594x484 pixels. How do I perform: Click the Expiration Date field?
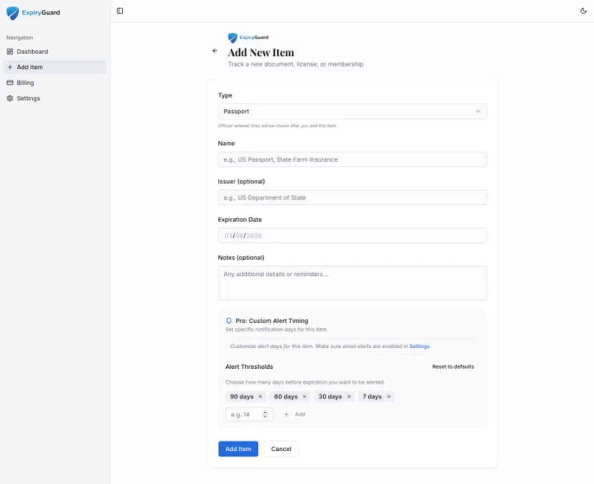click(x=352, y=236)
